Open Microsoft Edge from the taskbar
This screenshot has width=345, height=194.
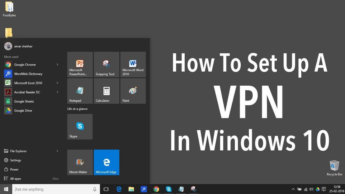click(119, 189)
